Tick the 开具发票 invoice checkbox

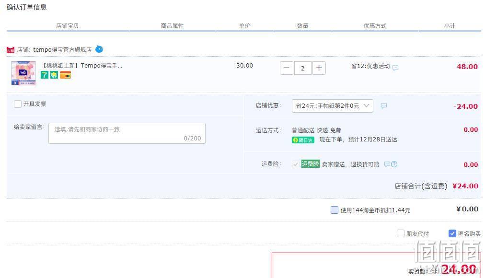[x=18, y=104]
